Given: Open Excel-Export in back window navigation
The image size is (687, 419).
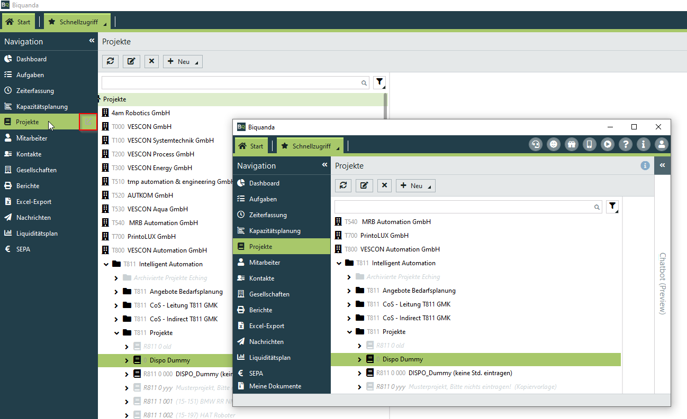Looking at the screenshot, I should (x=49, y=202).
